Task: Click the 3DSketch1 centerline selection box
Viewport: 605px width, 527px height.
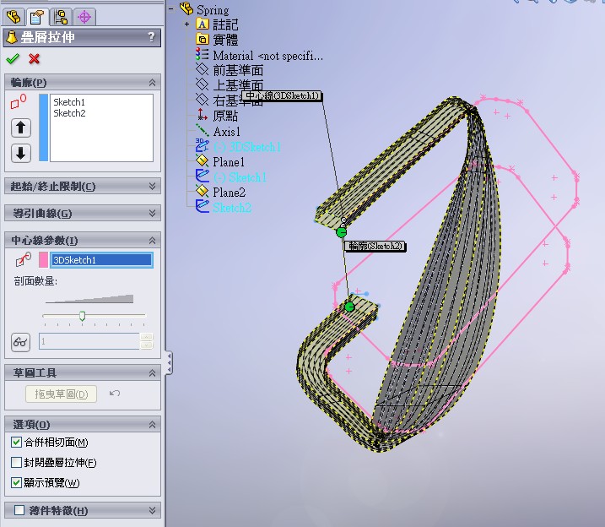Action: (102, 260)
